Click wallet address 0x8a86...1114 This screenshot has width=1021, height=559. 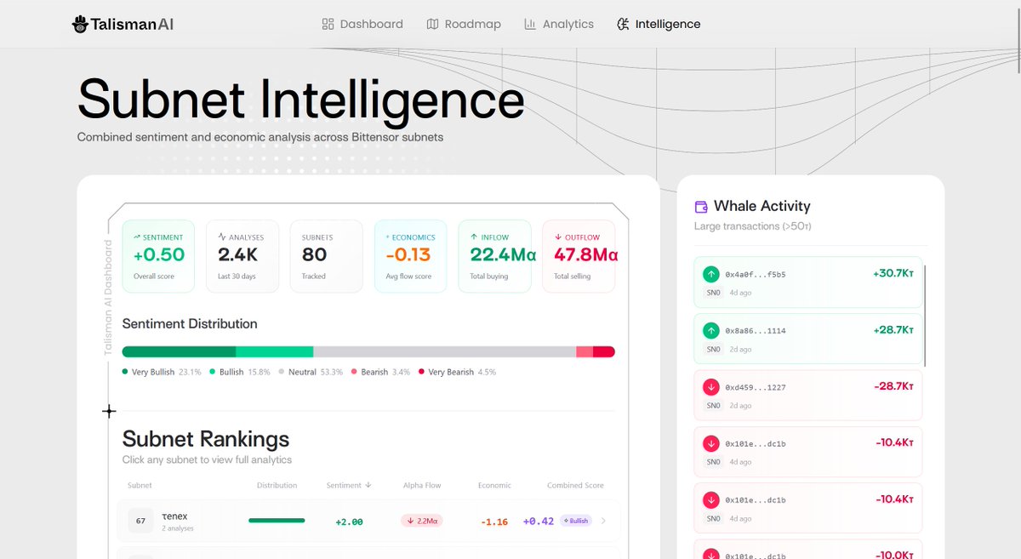pos(756,331)
